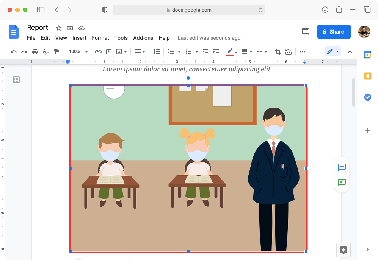378x260 pixels.
Task: Toggle a bulleted list
Action: click(188, 51)
